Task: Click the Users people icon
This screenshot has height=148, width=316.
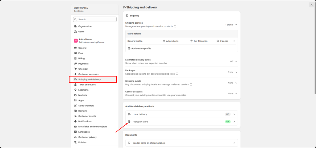Action: (75, 32)
